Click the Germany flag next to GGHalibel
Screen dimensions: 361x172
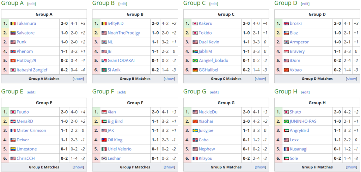pyautogui.click(x=195, y=70)
